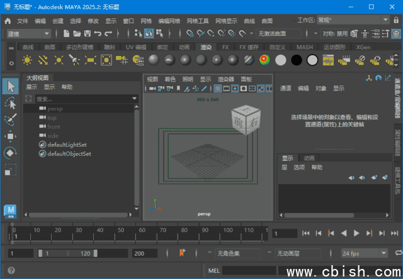Click the Maya logo icon in toolbox
Screen dimensions: 403x279
tap(10, 211)
